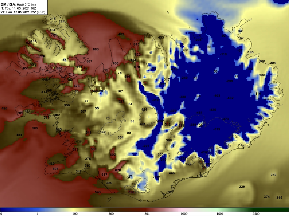
Task: Click the '501' legend label
Action: (x=147, y=214)
